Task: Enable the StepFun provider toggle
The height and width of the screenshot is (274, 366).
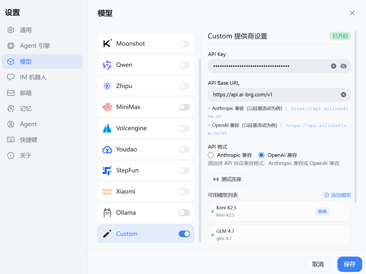Action: (x=184, y=170)
